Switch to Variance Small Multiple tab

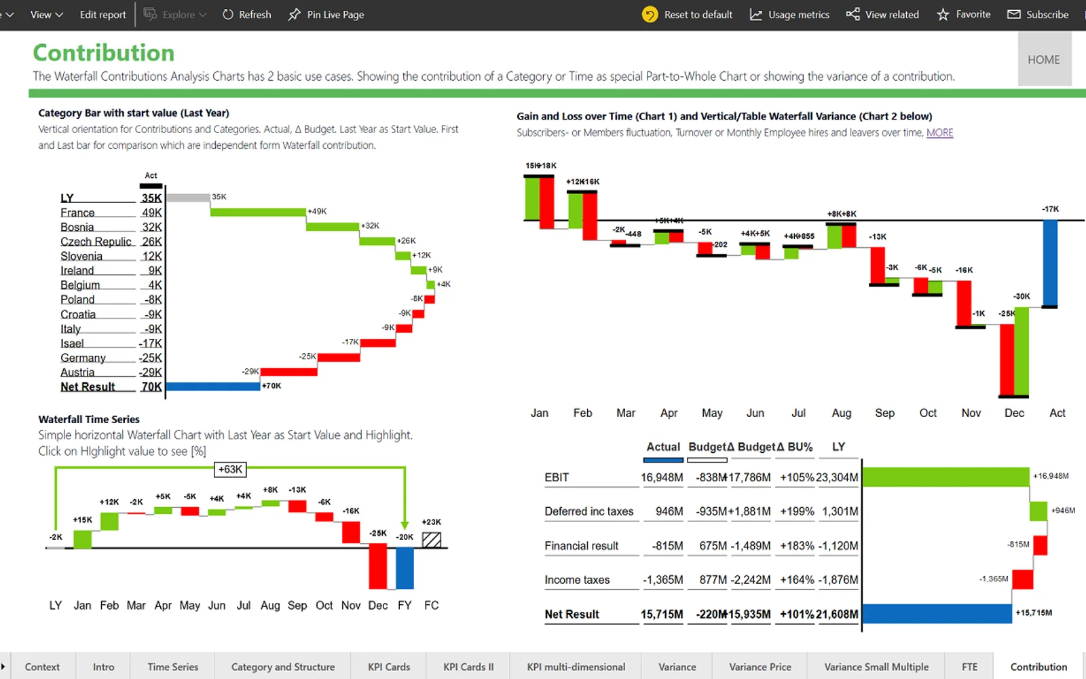coord(876,667)
